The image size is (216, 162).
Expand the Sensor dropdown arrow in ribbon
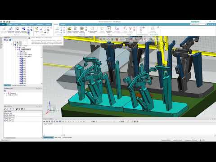[x=36, y=33]
